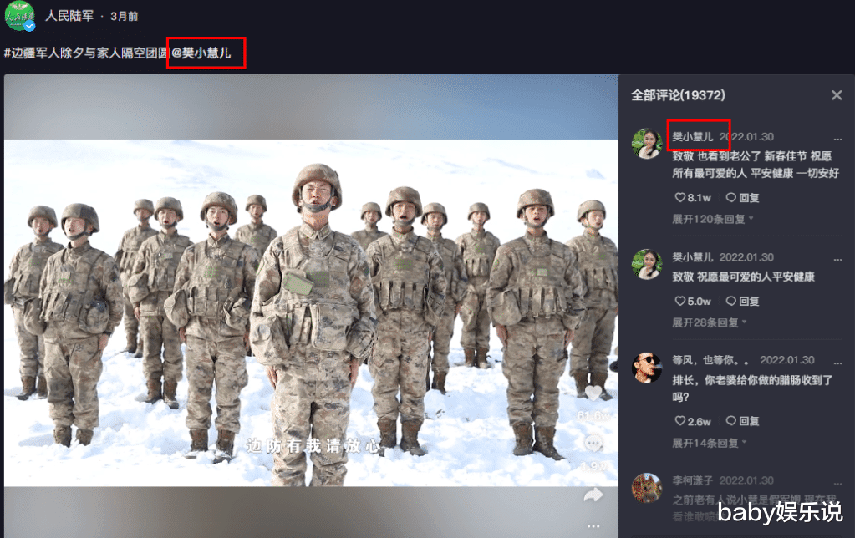Expand 展开28条回复 replies
The height and width of the screenshot is (538, 855).
click(x=709, y=322)
